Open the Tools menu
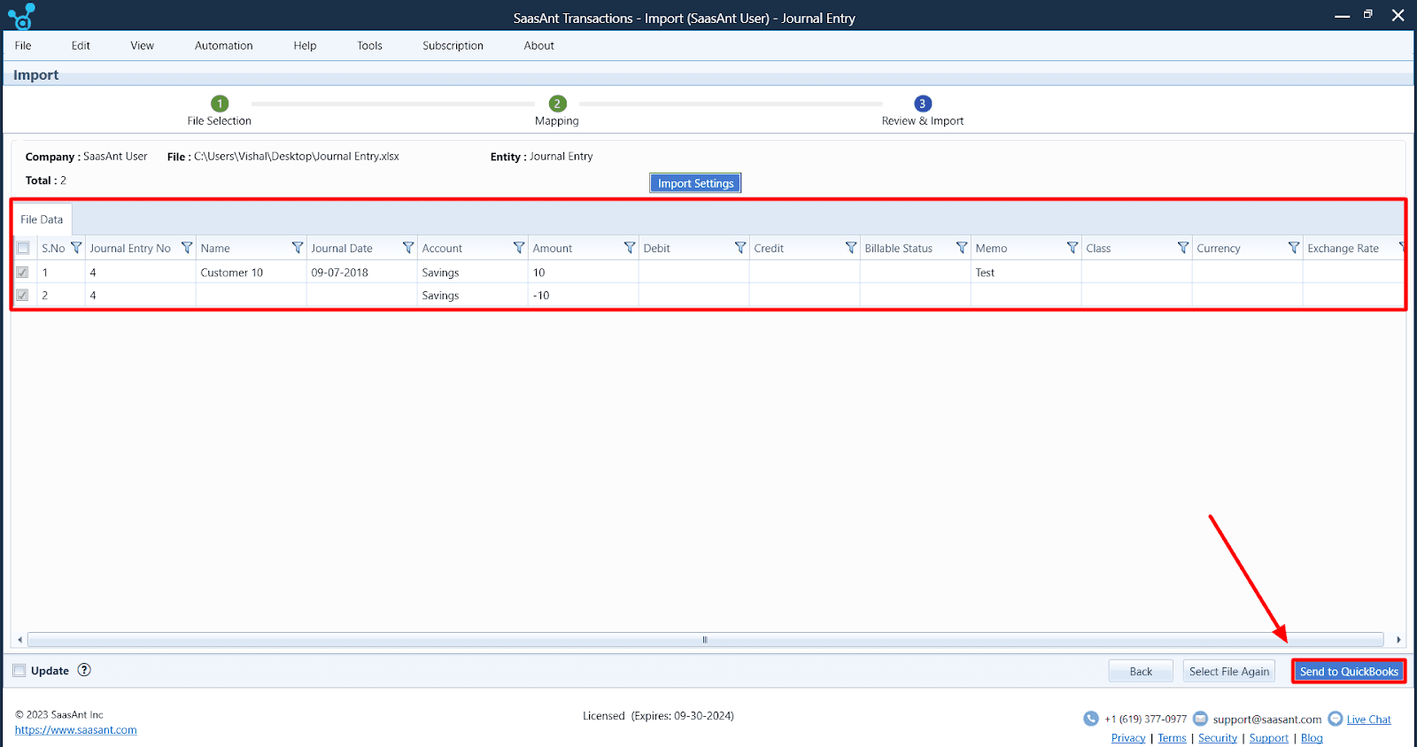The image size is (1417, 747). [x=369, y=45]
